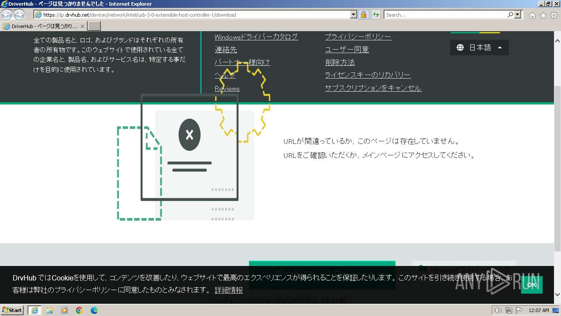Click the error page illustration

193,141
